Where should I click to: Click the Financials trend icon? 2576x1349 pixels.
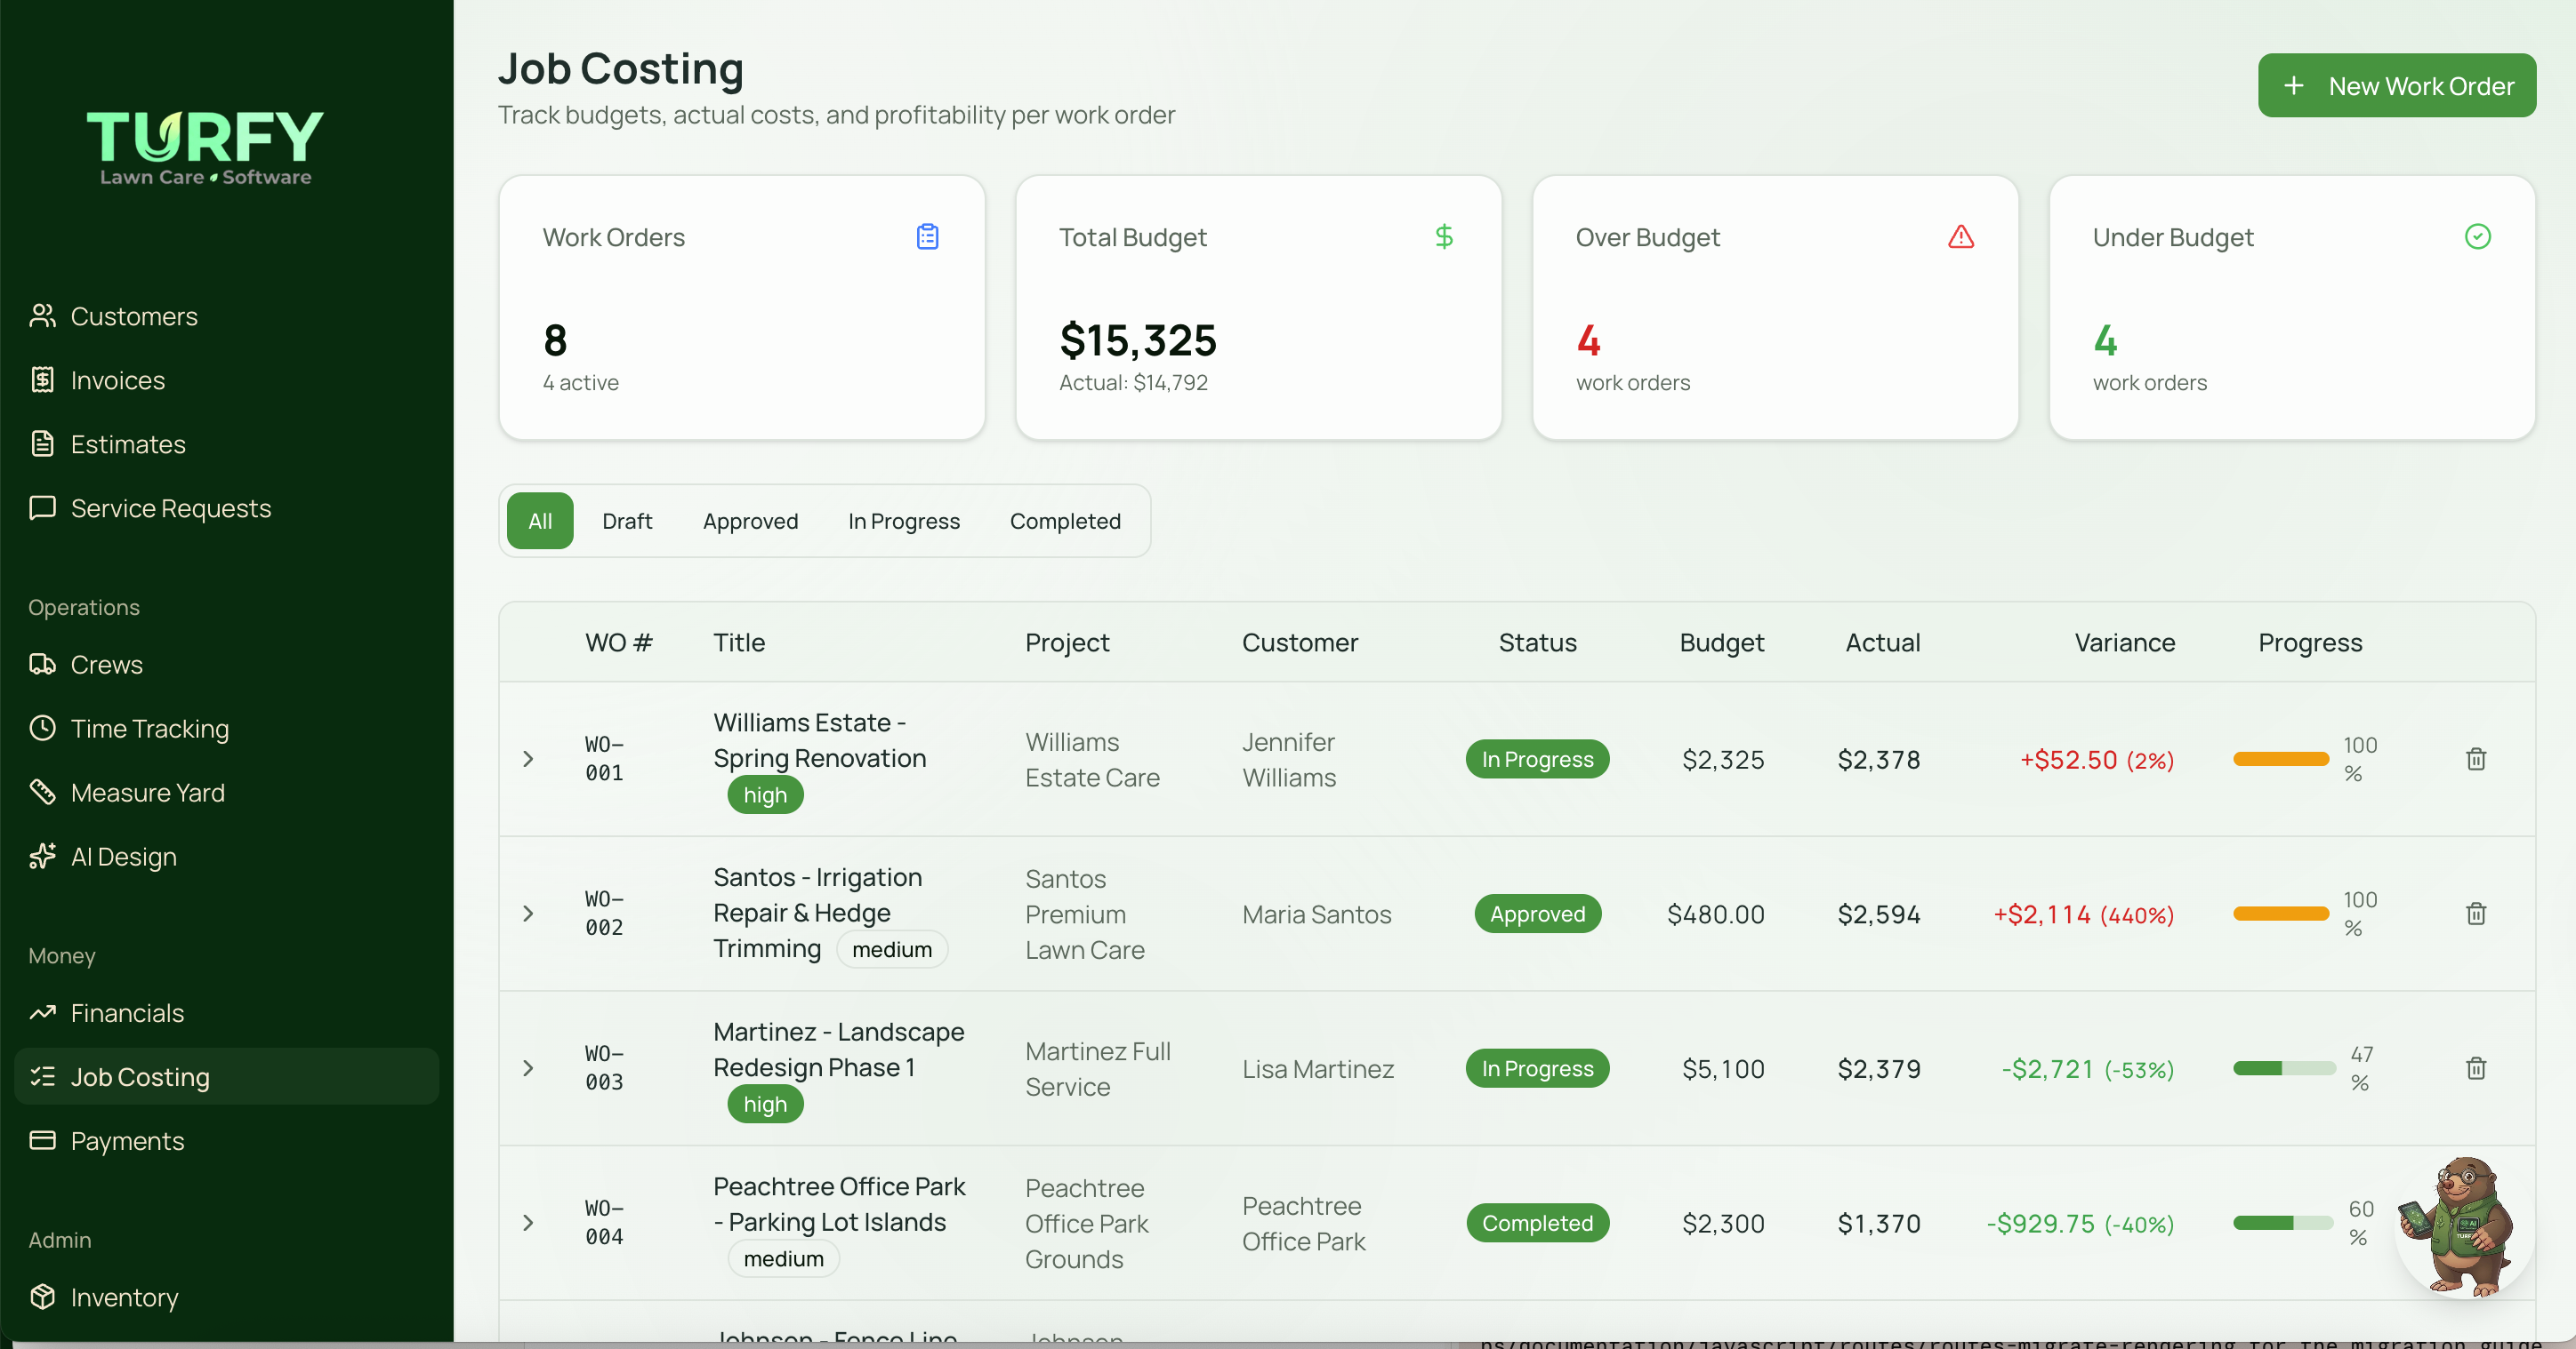coord(42,1013)
